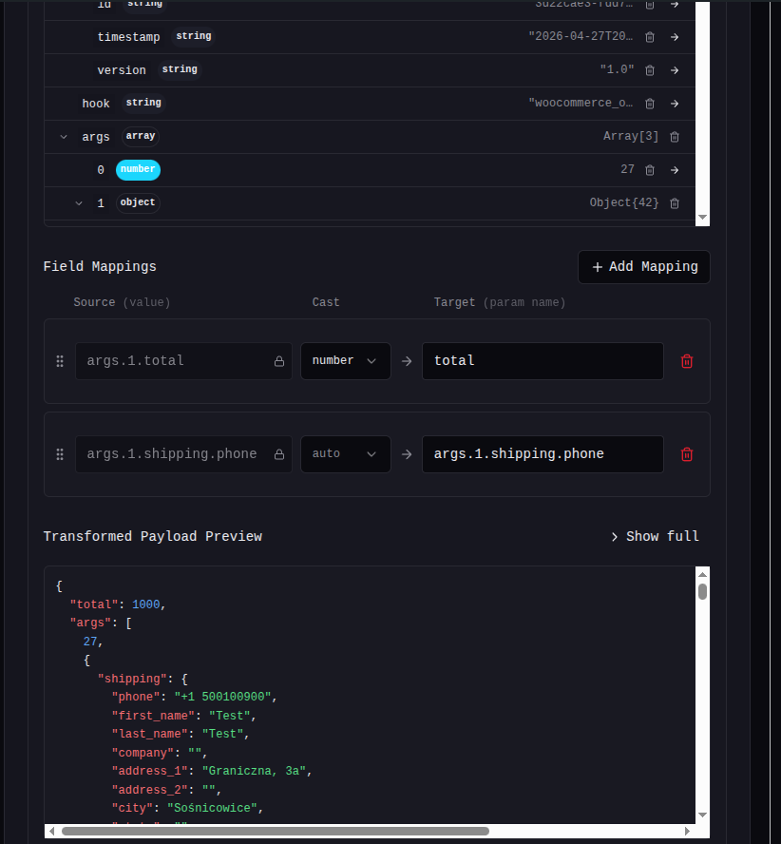This screenshot has height=844, width=781.
Task: Click preview horizontal scrollbar thumb
Action: (x=275, y=831)
